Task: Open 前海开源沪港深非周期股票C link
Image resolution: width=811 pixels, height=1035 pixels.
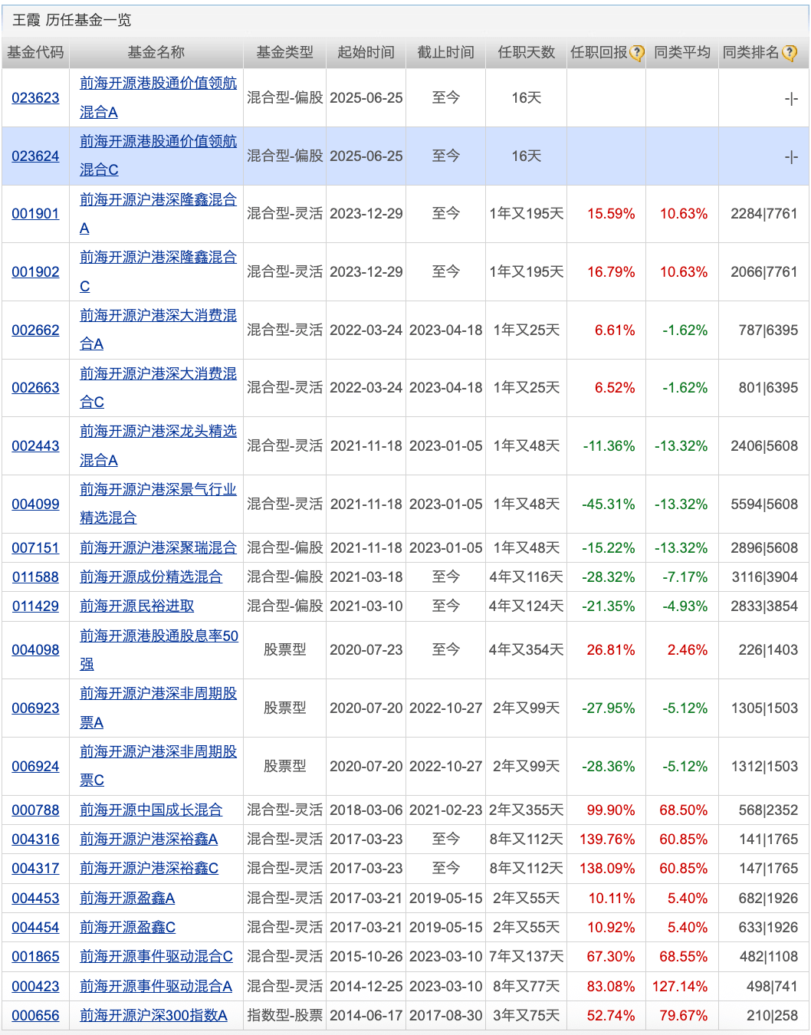Action: (x=158, y=766)
